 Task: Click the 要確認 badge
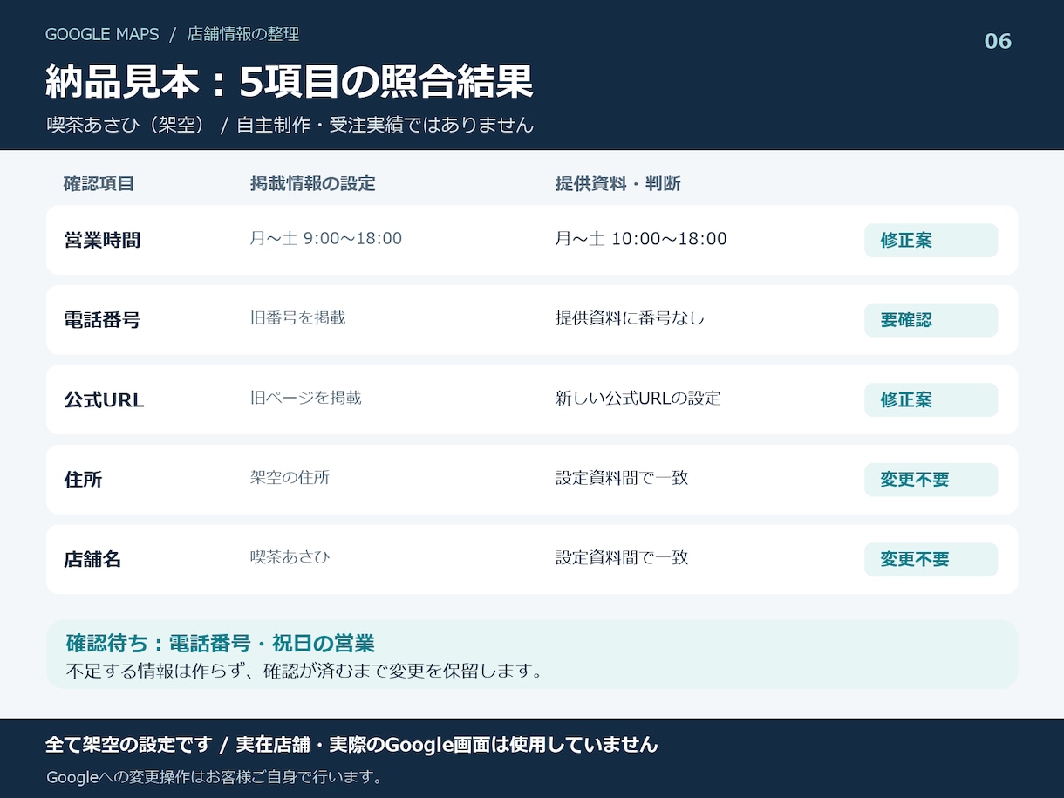coord(931,320)
